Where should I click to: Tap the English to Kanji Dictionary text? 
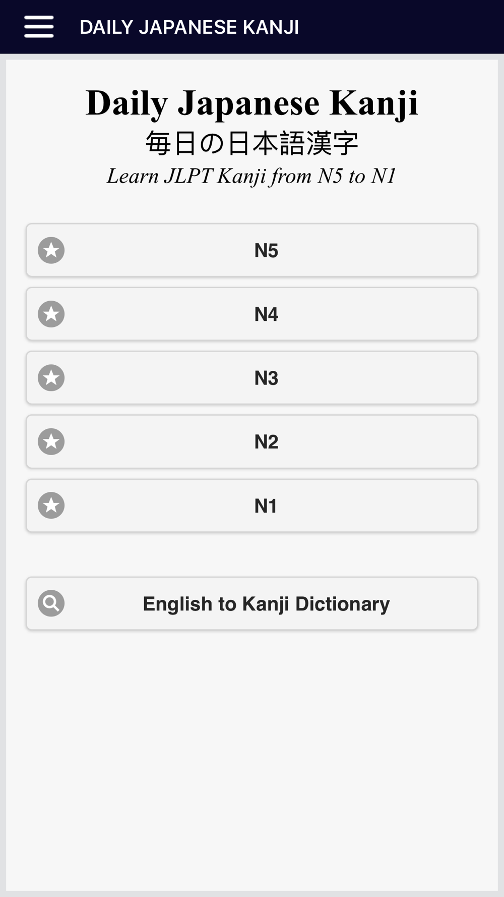[266, 604]
